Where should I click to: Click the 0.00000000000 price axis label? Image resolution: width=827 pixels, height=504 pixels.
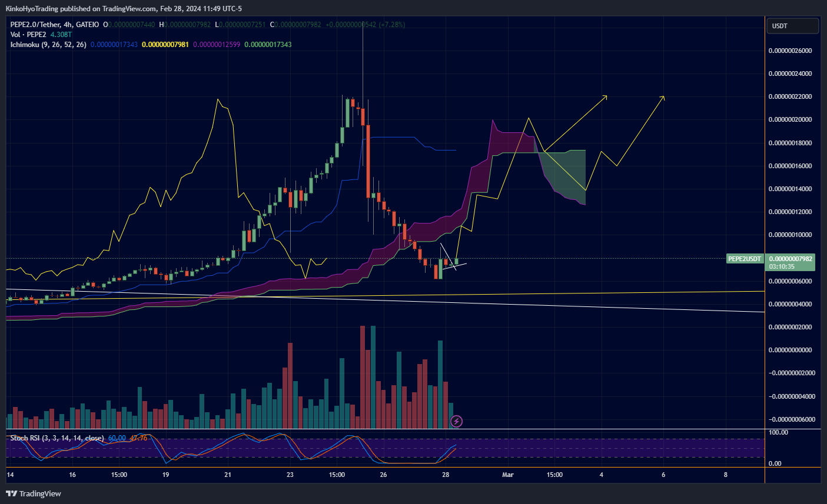click(791, 350)
